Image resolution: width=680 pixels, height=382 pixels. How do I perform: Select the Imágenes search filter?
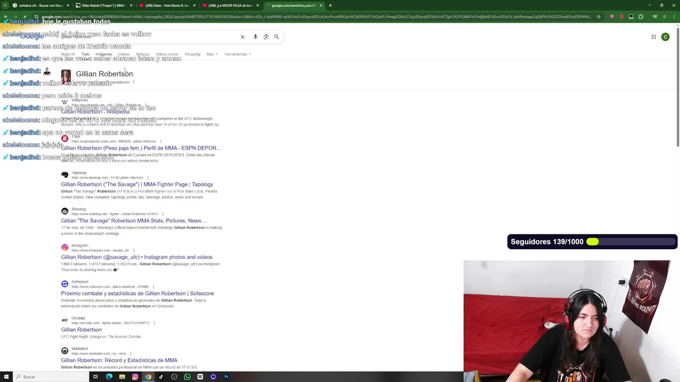(104, 54)
